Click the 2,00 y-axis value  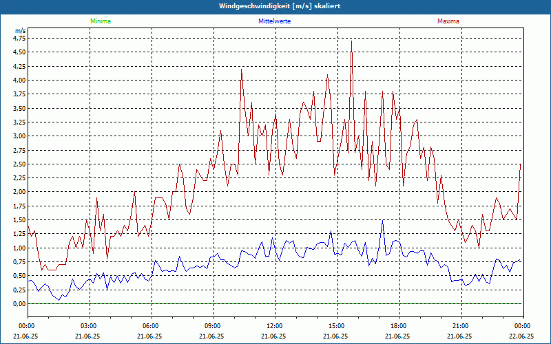pyautogui.click(x=20, y=192)
